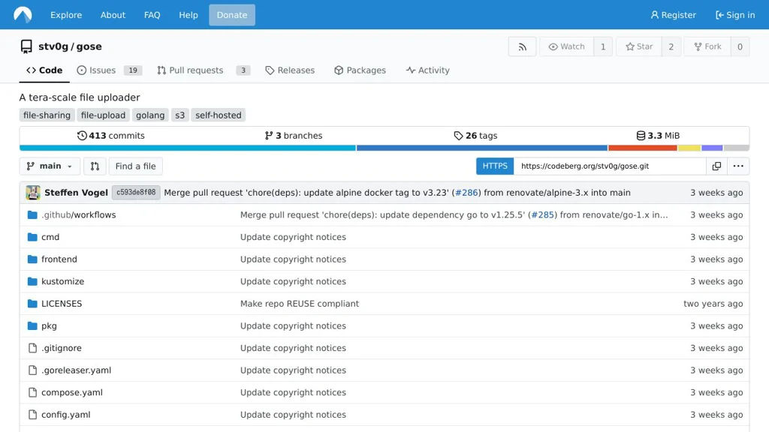Switch to the Pull requests tab

point(195,70)
